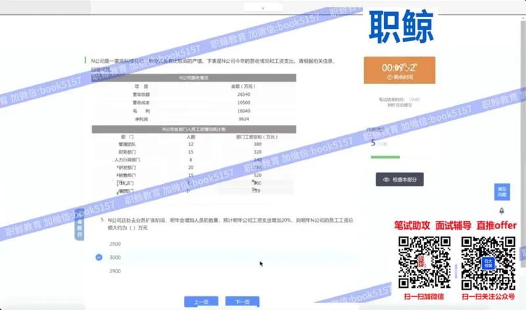
Task: Click the N公司营收情况 table header
Action: coord(194,77)
